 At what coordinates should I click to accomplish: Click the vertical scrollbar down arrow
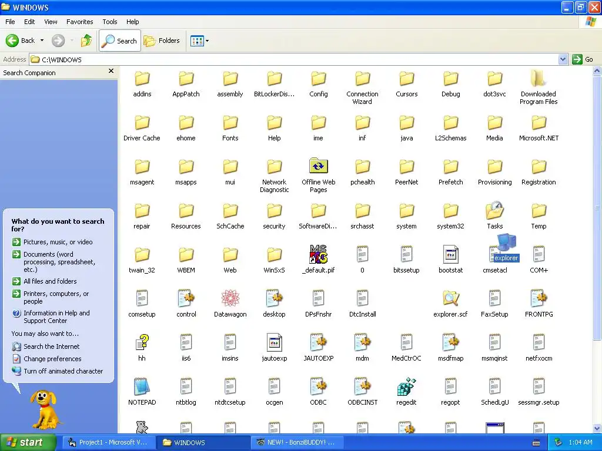point(597,429)
